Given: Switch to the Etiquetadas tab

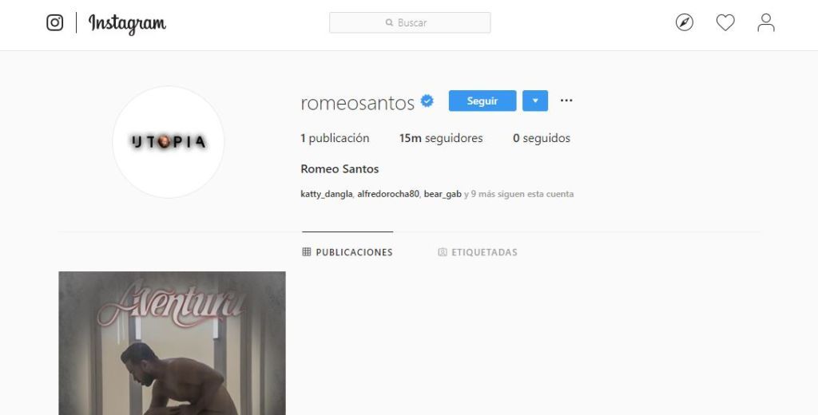Looking at the screenshot, I should 478,252.
